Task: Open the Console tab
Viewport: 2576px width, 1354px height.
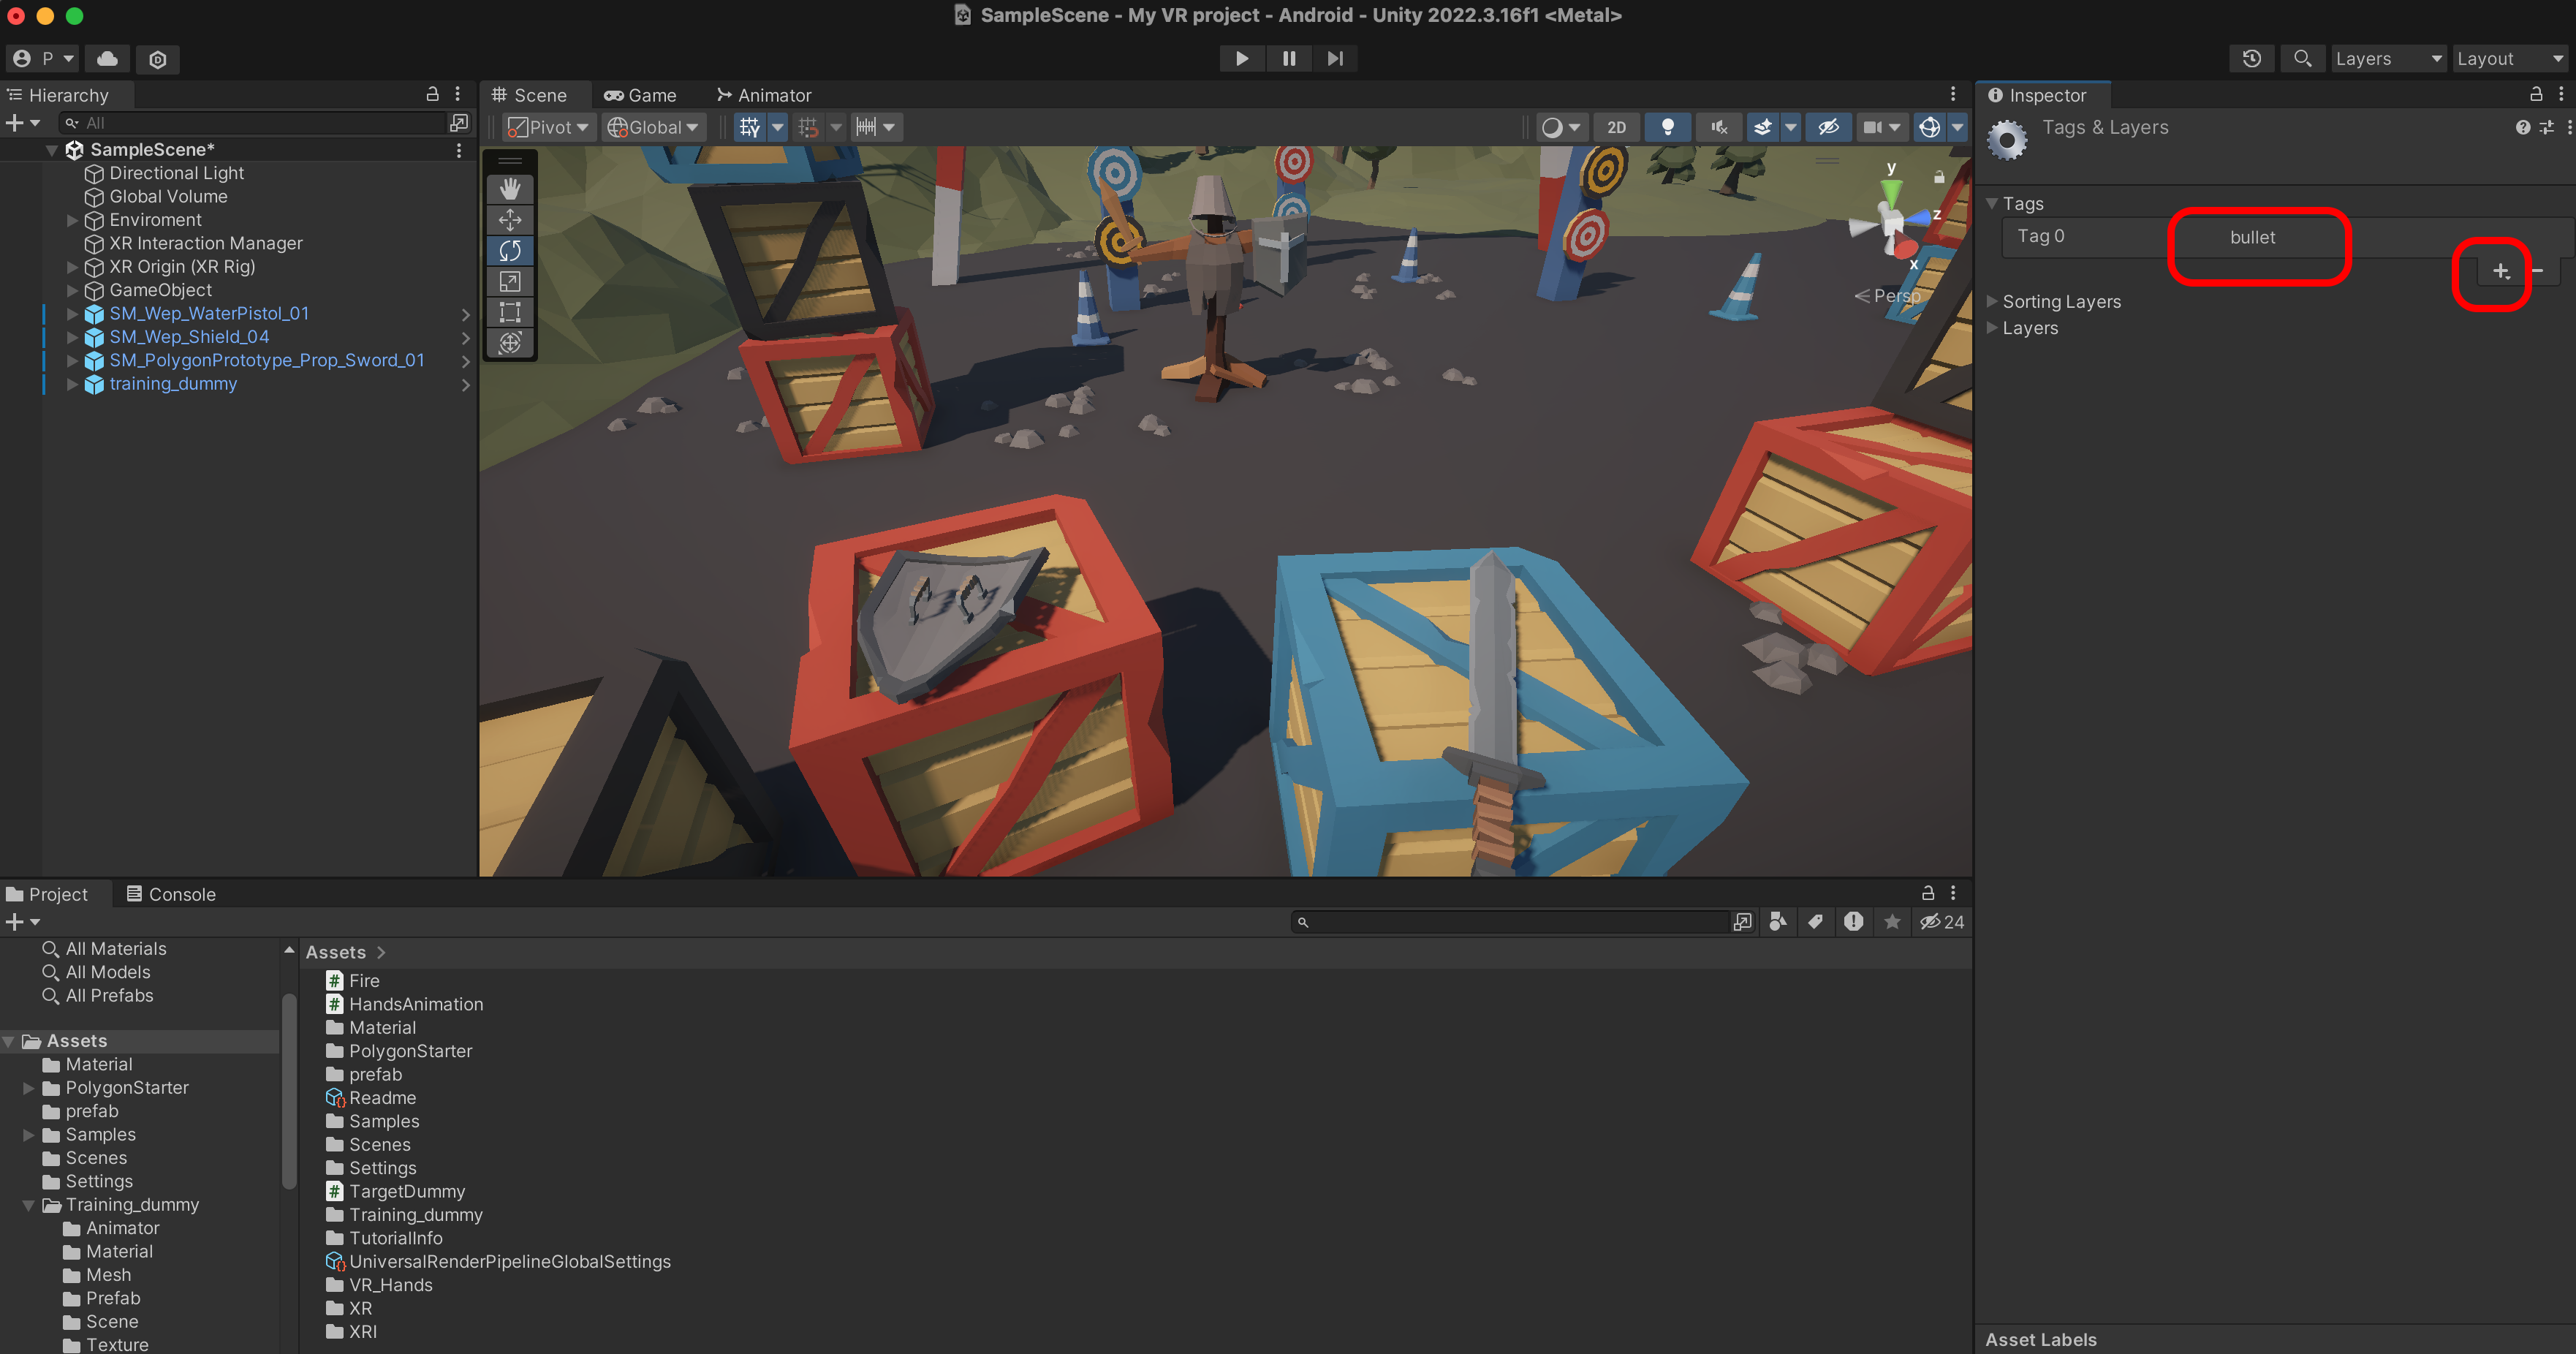Action: [x=171, y=894]
